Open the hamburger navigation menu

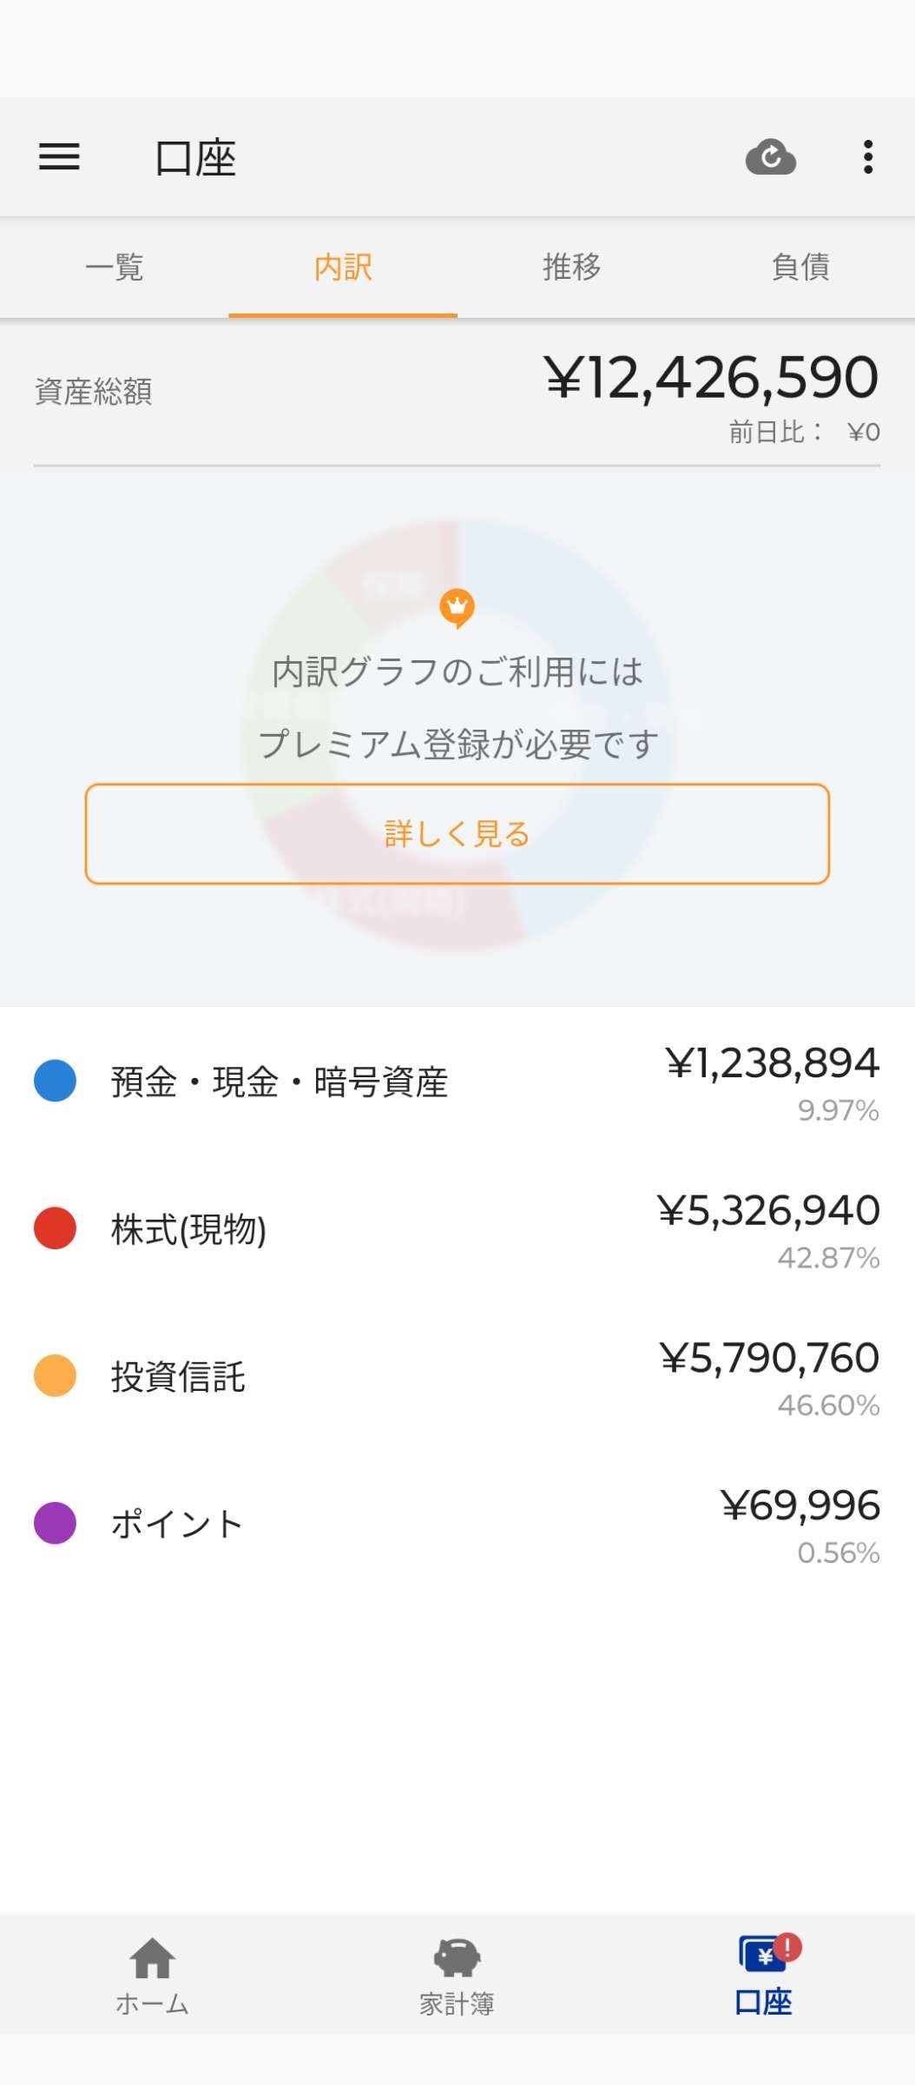59,157
